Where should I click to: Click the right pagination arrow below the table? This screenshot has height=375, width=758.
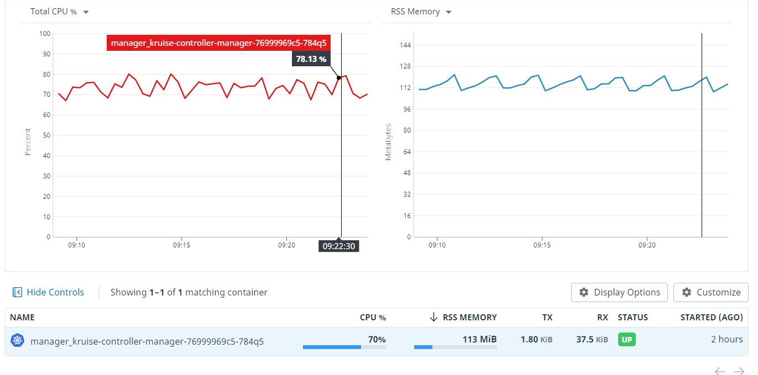(739, 371)
